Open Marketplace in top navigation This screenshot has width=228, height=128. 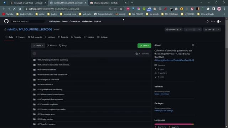coord(87,21)
